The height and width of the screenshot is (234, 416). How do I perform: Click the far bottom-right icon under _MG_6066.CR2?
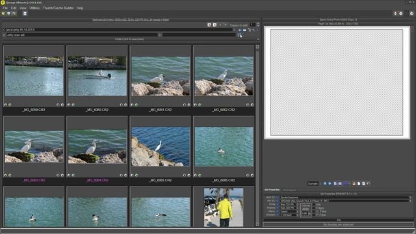click(252, 175)
